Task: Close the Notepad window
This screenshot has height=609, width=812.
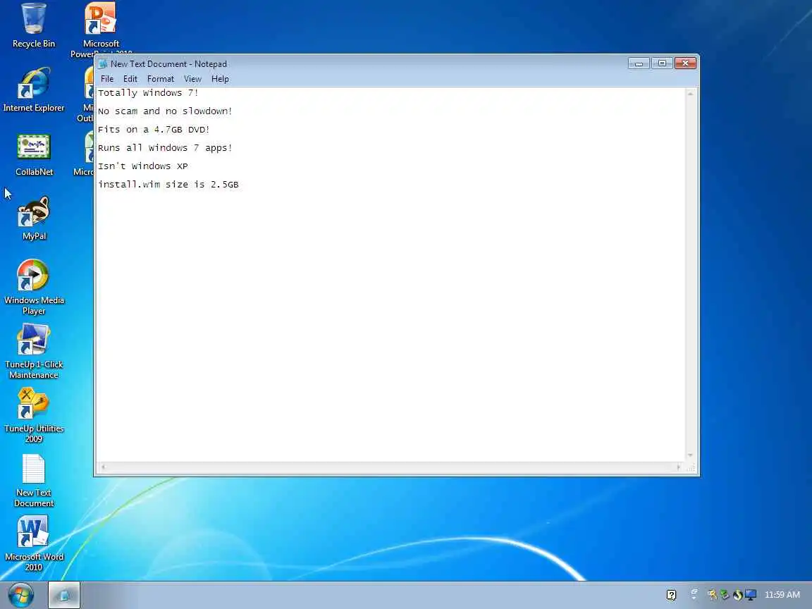Action: click(685, 63)
